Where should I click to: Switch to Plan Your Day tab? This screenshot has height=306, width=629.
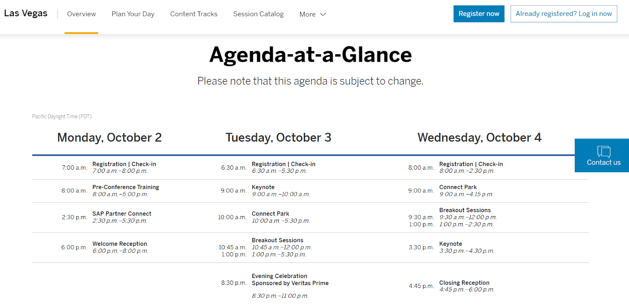[133, 14]
